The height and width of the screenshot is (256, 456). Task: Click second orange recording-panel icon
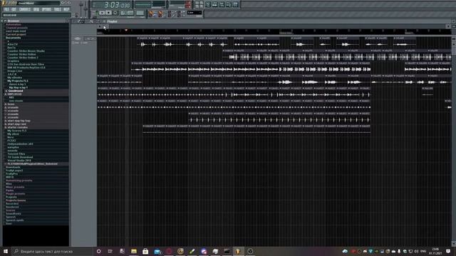click(160, 14)
